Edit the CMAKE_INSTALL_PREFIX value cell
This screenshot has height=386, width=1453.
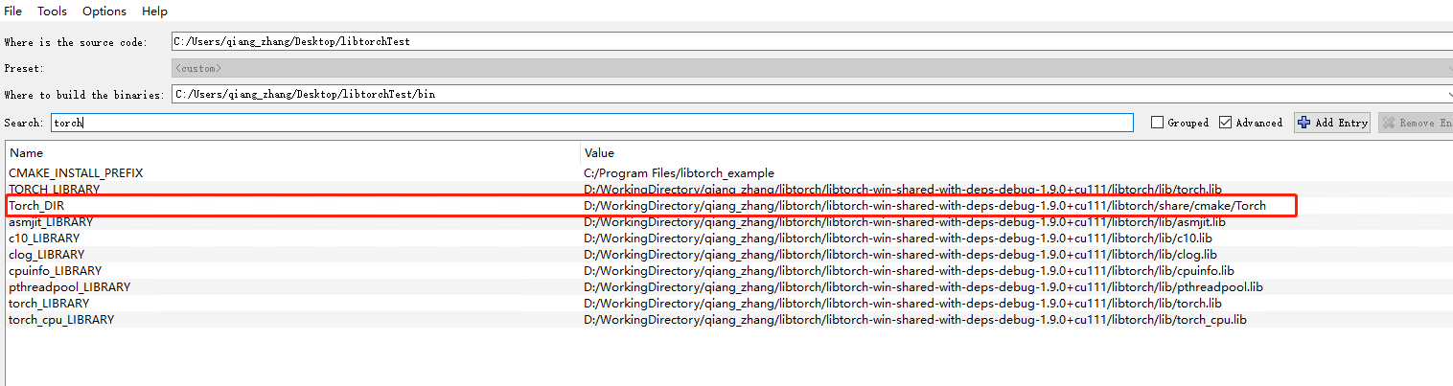click(679, 173)
